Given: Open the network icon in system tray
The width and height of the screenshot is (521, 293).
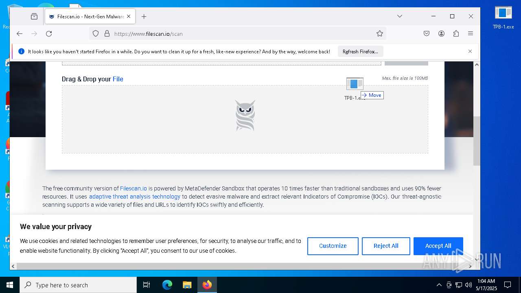Looking at the screenshot, I should (459, 285).
